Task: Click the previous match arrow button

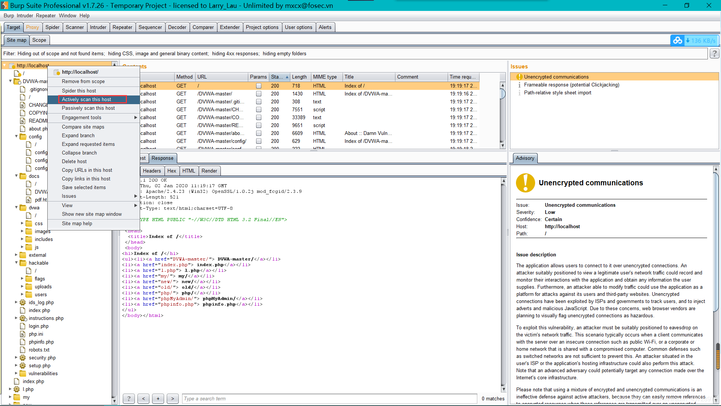Action: [143, 398]
